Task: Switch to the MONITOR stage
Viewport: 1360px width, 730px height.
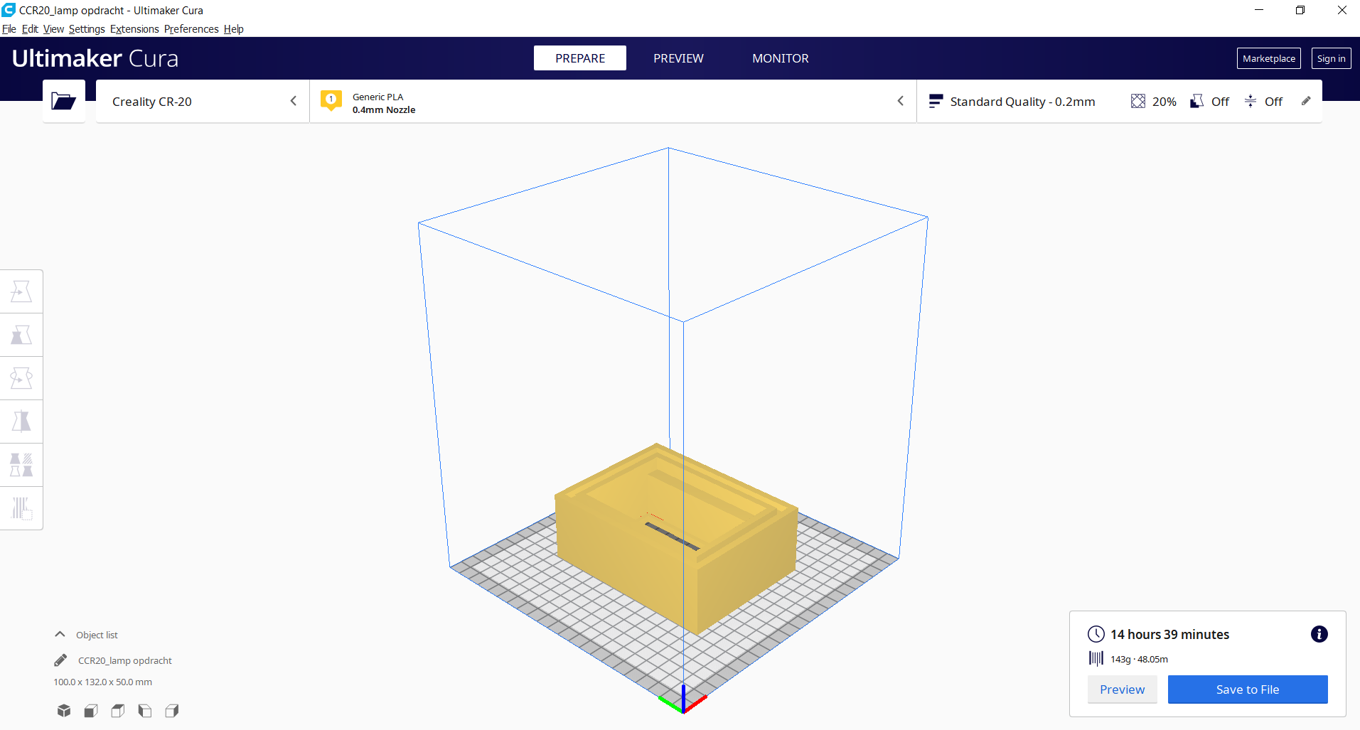Action: 781,58
